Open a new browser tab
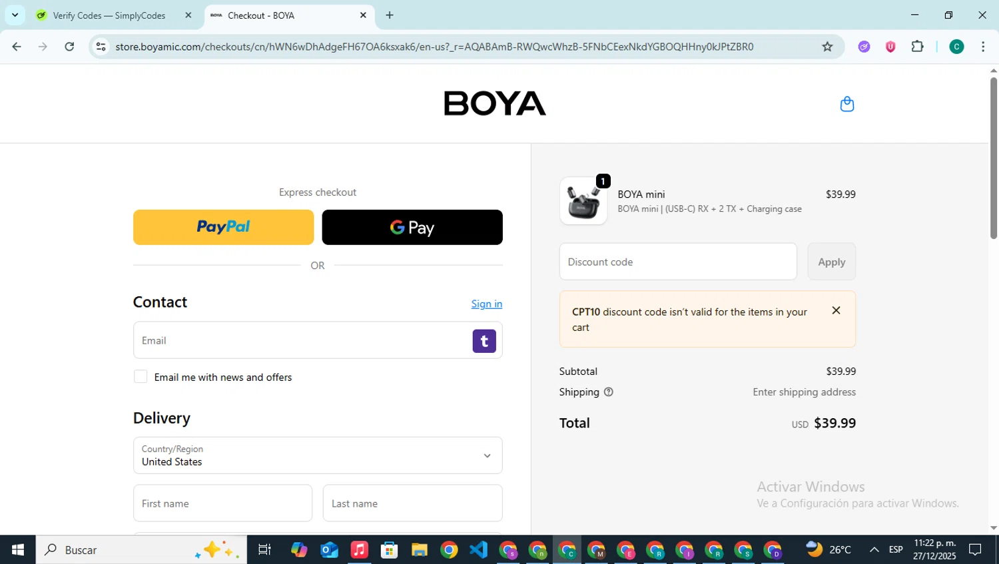 [390, 15]
